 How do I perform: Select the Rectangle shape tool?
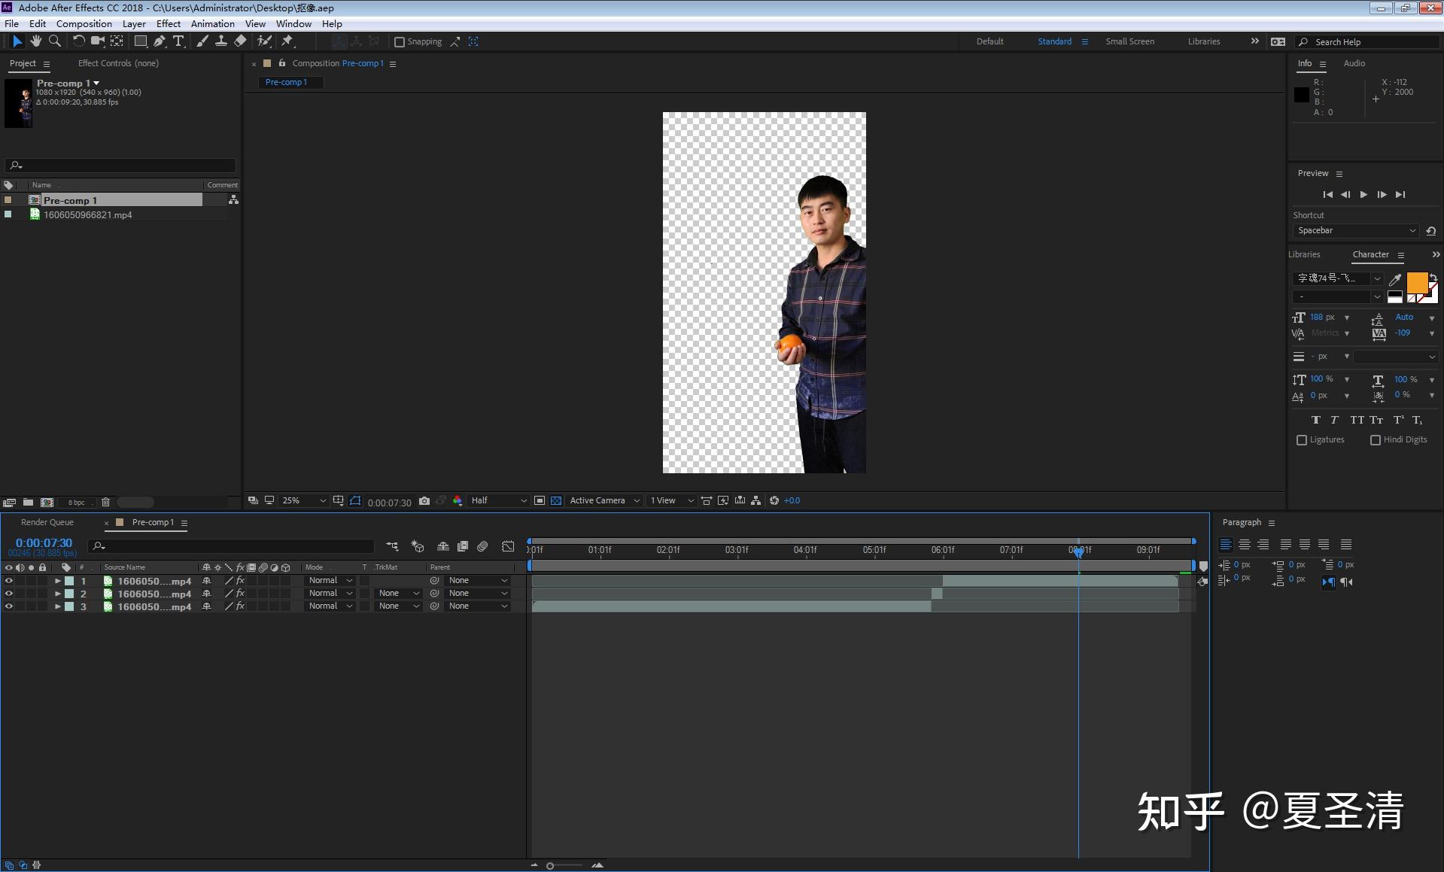(x=140, y=41)
